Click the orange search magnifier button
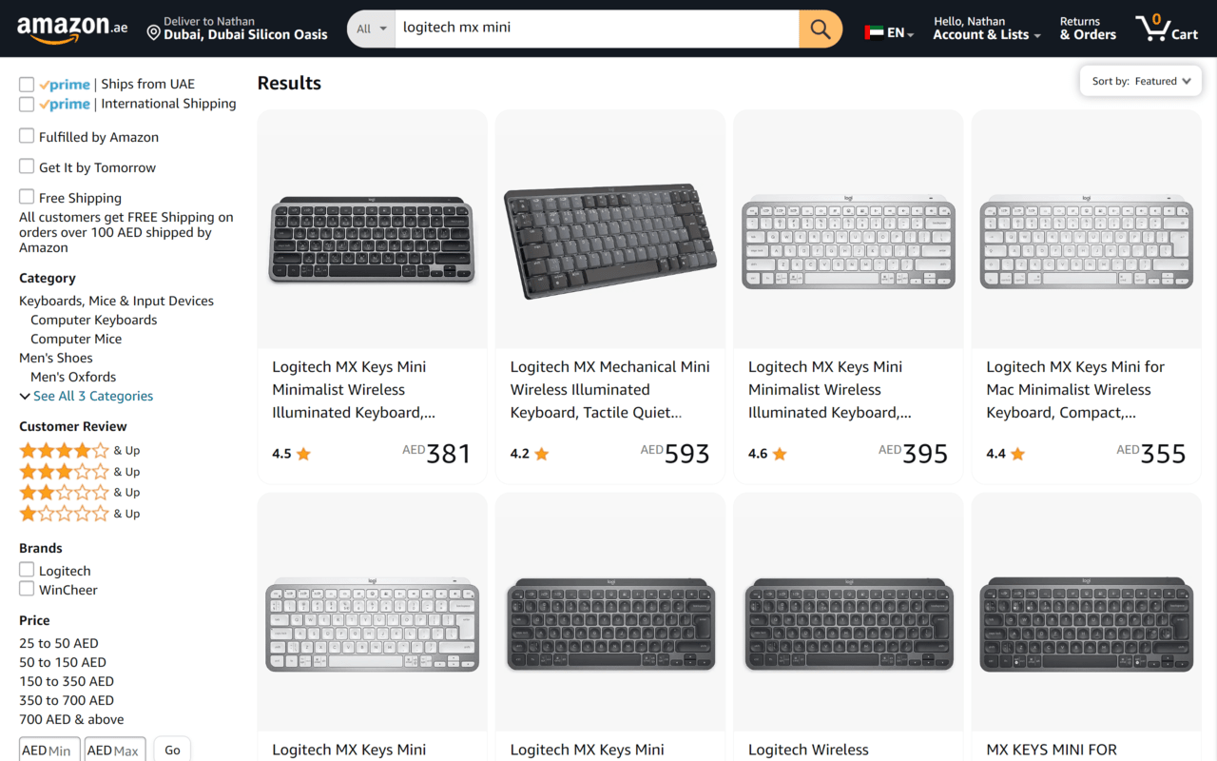The image size is (1217, 761). pyautogui.click(x=821, y=29)
